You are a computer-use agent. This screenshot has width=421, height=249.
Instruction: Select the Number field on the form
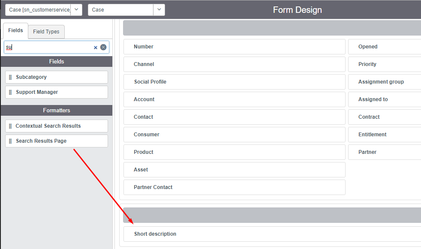tap(234, 47)
